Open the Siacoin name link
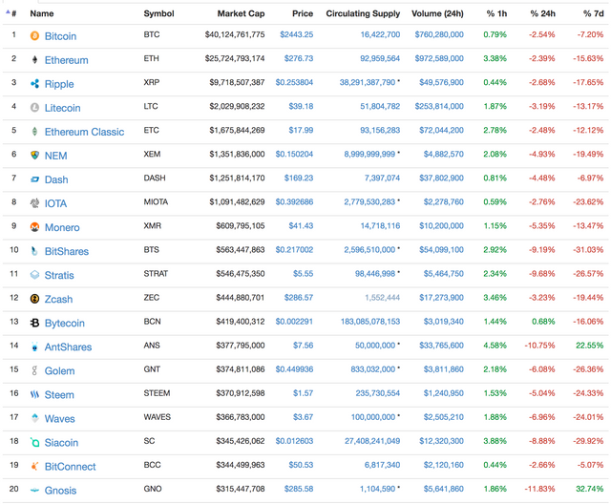611x504 pixels. click(61, 443)
